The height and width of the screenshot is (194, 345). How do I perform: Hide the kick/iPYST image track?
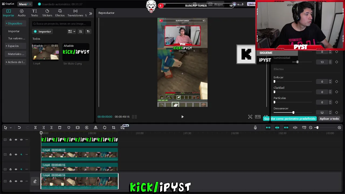click(16, 140)
